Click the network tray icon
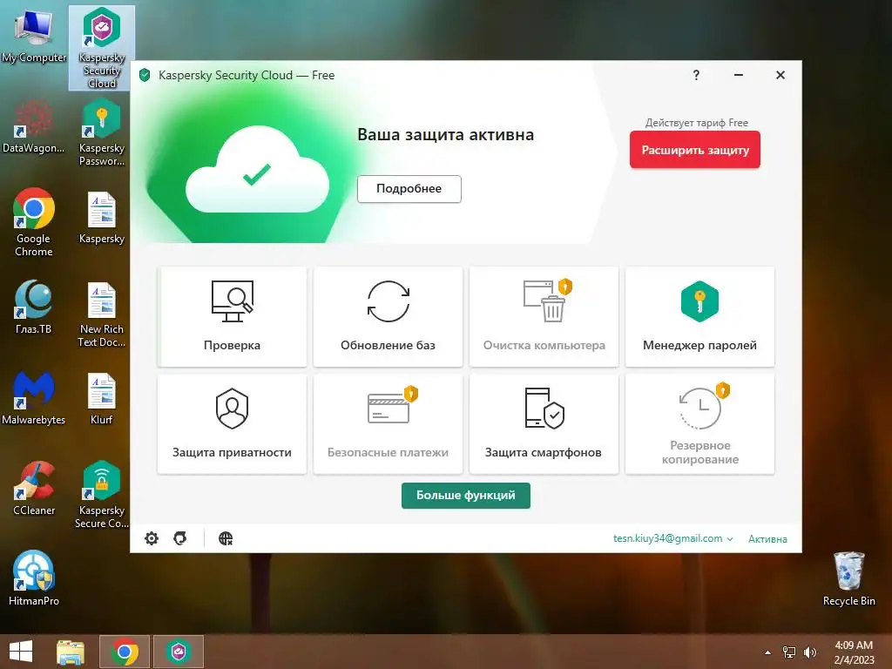 (x=789, y=652)
